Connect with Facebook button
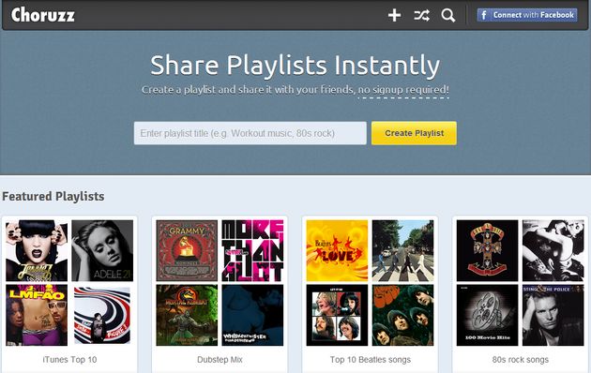 [527, 15]
